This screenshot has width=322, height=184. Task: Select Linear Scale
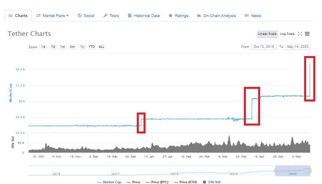pyautogui.click(x=267, y=34)
